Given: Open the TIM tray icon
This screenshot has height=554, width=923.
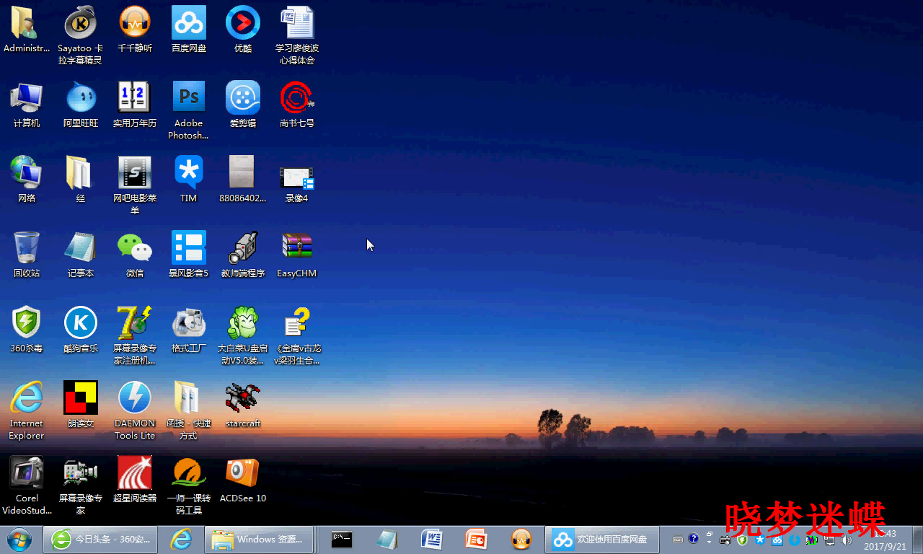Looking at the screenshot, I should pos(759,540).
